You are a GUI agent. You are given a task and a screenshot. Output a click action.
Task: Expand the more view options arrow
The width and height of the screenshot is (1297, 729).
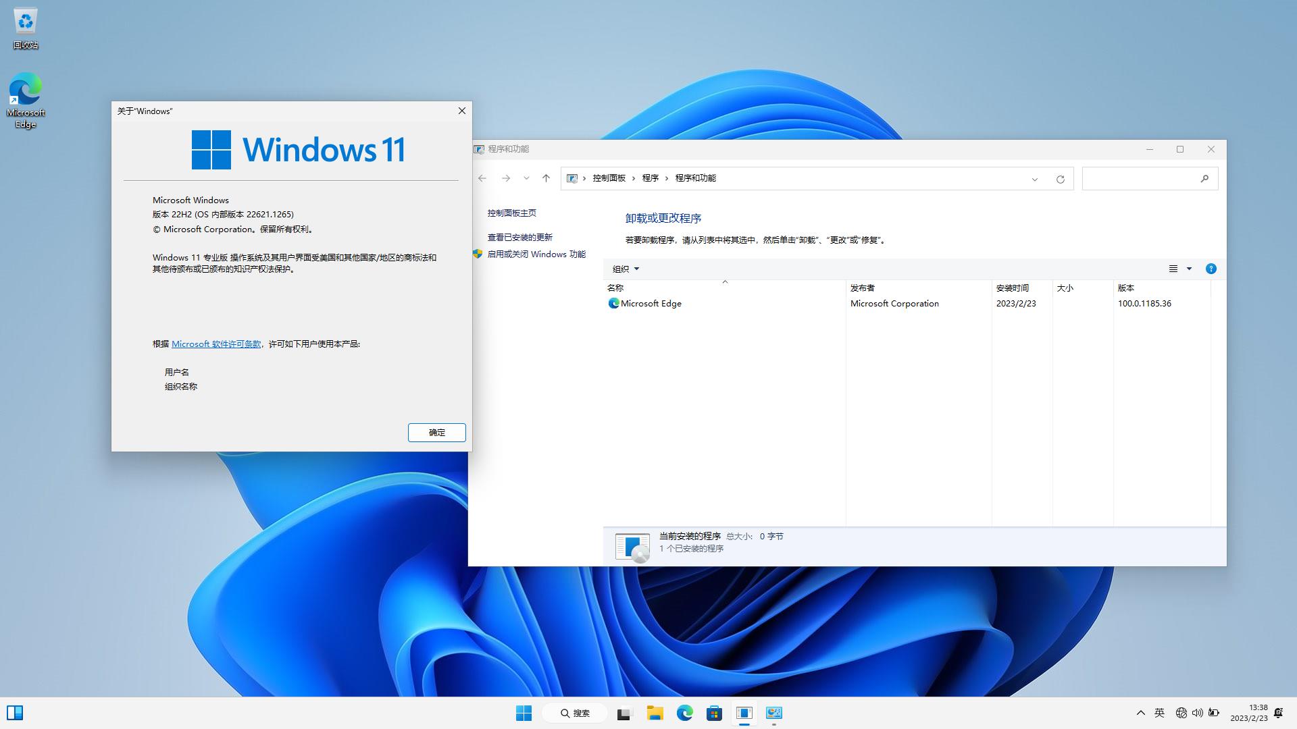pos(1190,269)
